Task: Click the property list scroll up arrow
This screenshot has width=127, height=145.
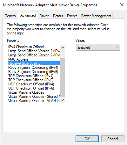Action: (x=63, y=47)
